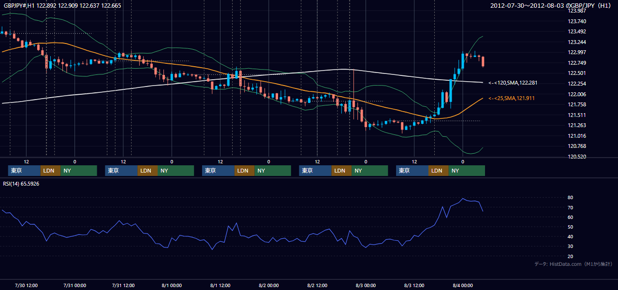The image size is (618, 290).
Task: Click price axis label 122.501
Action: click(576, 73)
